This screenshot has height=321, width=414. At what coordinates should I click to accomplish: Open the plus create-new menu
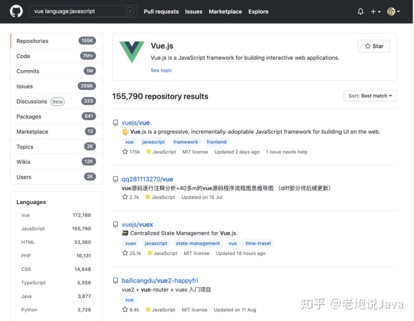click(x=375, y=11)
